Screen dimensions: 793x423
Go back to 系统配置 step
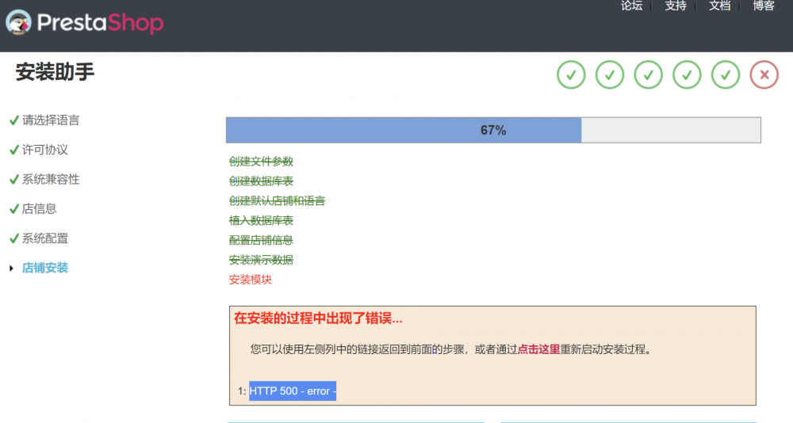tap(45, 238)
